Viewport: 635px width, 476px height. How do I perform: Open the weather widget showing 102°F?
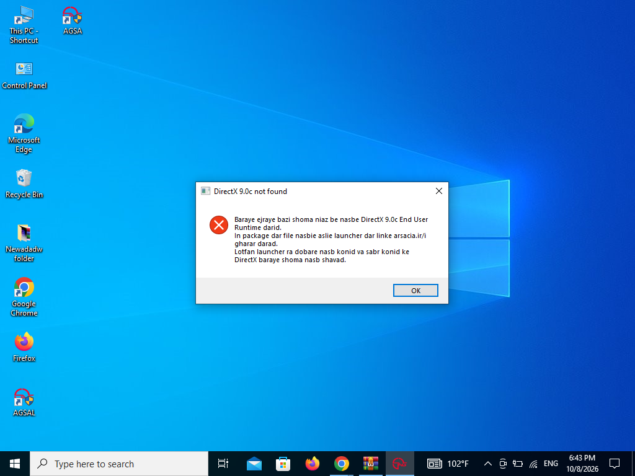click(448, 464)
